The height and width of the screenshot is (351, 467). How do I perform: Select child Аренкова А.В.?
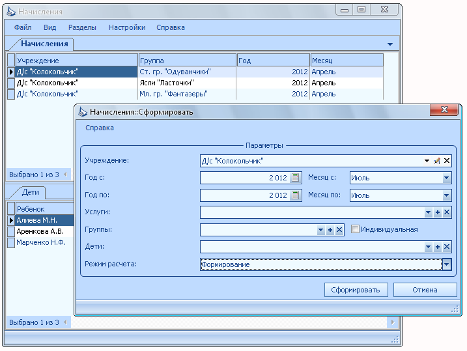(45, 231)
